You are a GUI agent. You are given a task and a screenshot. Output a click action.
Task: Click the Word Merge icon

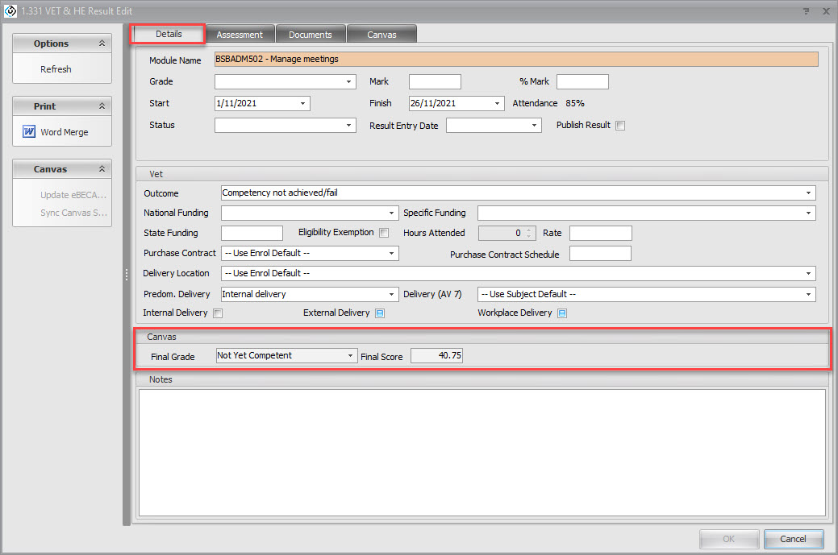pyautogui.click(x=29, y=132)
